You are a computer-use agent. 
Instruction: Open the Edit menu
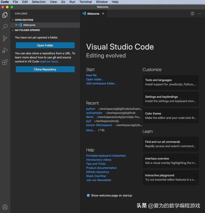coord(25,2)
